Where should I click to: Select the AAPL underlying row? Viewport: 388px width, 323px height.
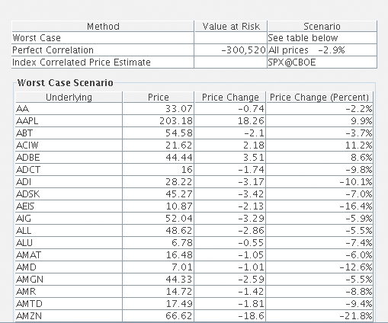pos(194,121)
